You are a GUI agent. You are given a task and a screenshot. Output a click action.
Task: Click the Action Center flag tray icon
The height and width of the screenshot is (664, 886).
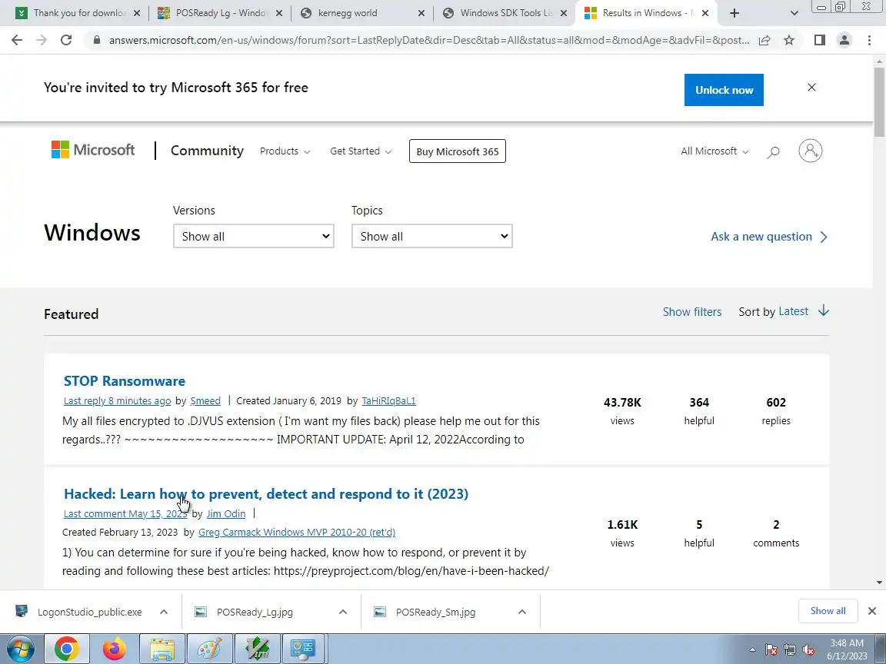(x=771, y=650)
